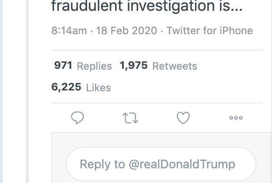
Task: Click the 1,975 retweet count number
Action: coord(133,65)
